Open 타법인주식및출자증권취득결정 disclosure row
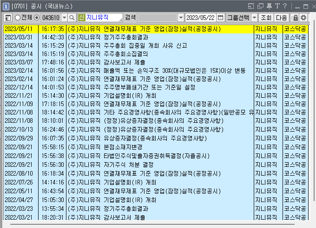The height and width of the screenshot is (228, 316). click(156, 156)
